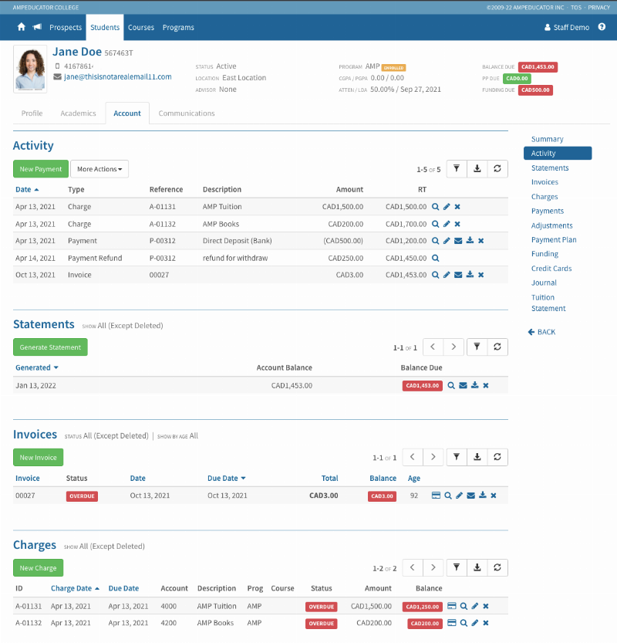The height and width of the screenshot is (643, 617).
Task: Click the New Payment button
Action: tap(41, 169)
